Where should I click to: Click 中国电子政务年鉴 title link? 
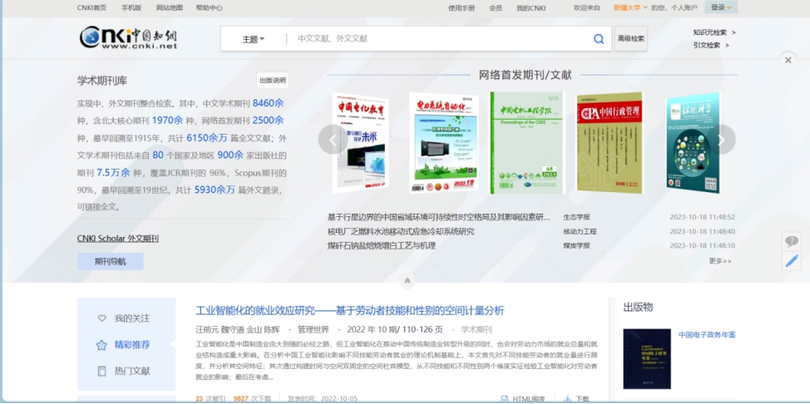[x=707, y=335]
